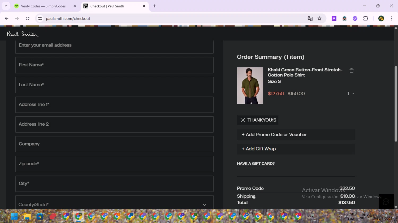The width and height of the screenshot is (398, 223).
Task: Focus the Address line 1 field
Action: point(114,105)
